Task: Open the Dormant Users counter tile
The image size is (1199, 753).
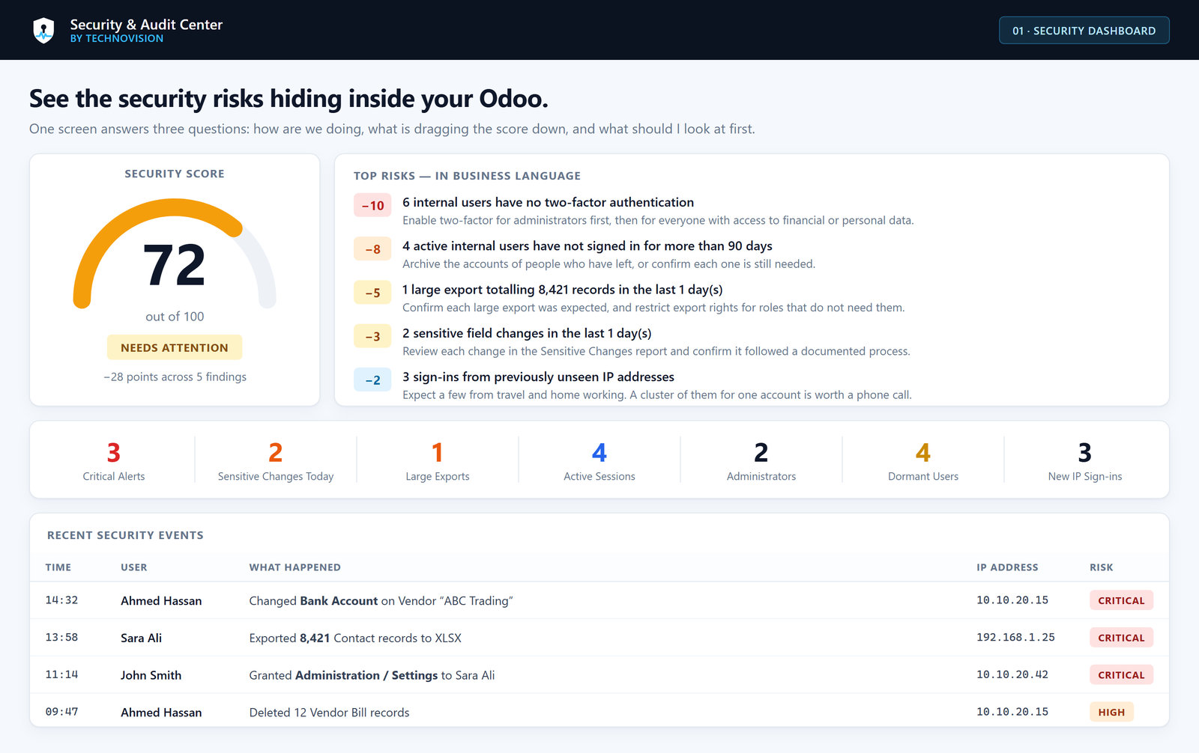Action: pos(923,460)
